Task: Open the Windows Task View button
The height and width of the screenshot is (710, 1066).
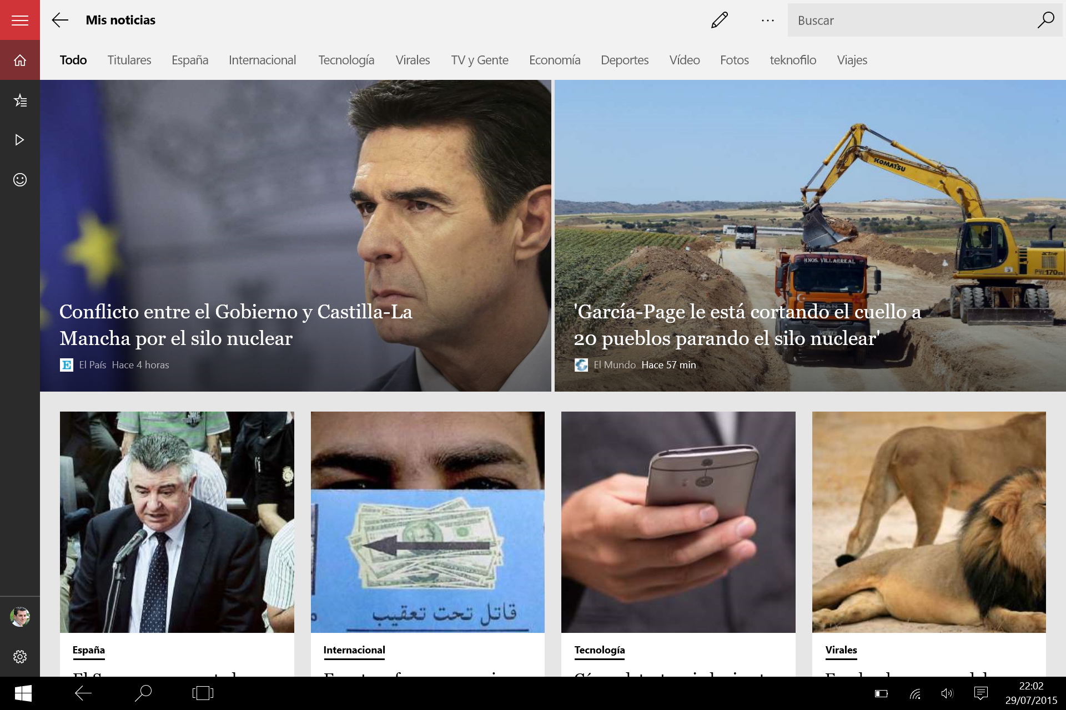Action: click(203, 693)
